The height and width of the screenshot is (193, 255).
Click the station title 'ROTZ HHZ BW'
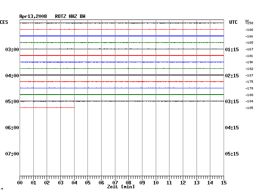tap(70, 16)
